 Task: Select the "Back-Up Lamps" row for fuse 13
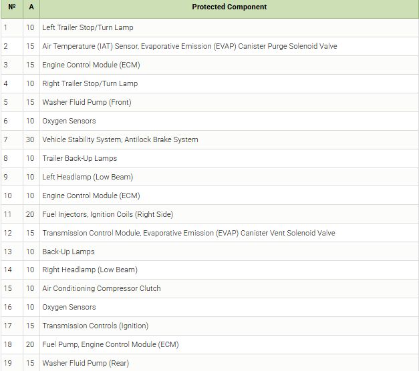[x=68, y=252]
